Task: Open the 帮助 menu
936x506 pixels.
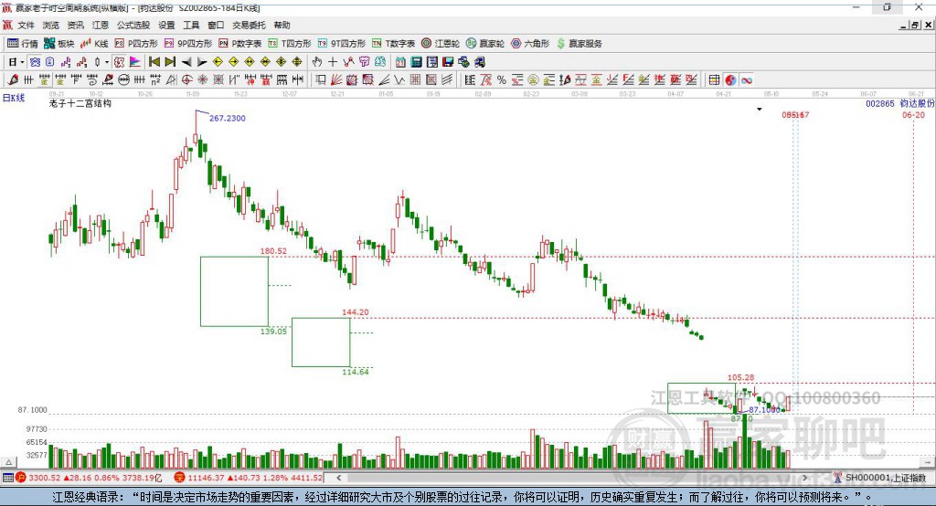Action: coord(282,25)
